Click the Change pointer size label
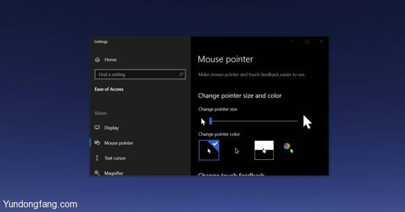This screenshot has width=405, height=212. (x=218, y=109)
